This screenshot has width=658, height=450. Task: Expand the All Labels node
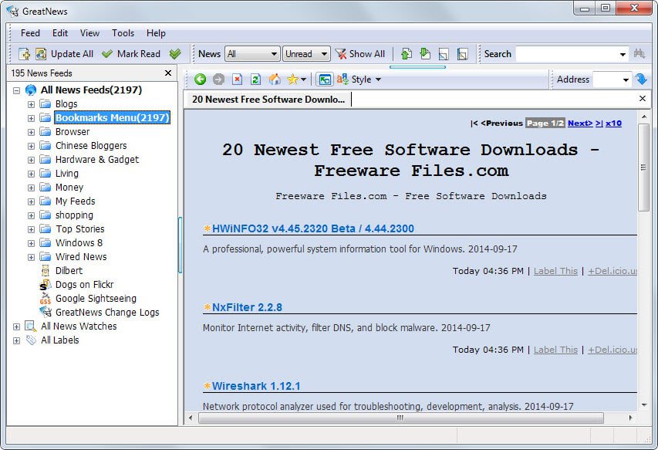(16, 340)
